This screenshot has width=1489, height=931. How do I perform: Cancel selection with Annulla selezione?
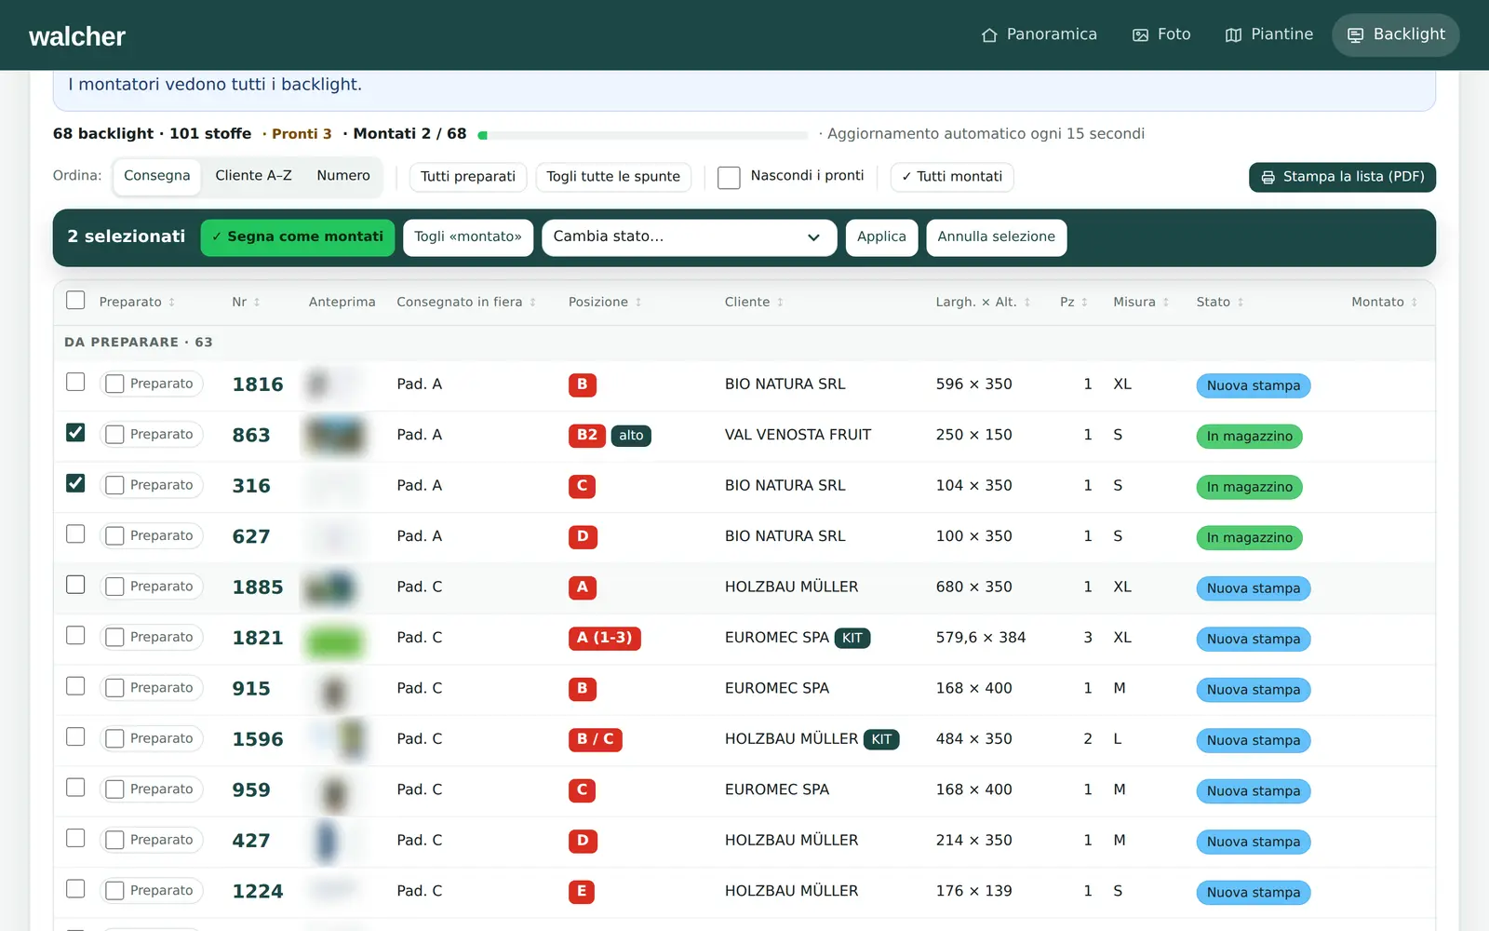click(x=996, y=237)
